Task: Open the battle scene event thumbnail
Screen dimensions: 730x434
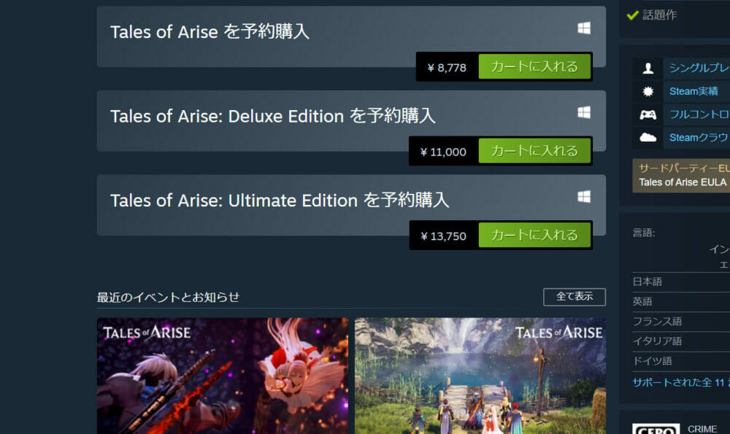Action: [222, 376]
